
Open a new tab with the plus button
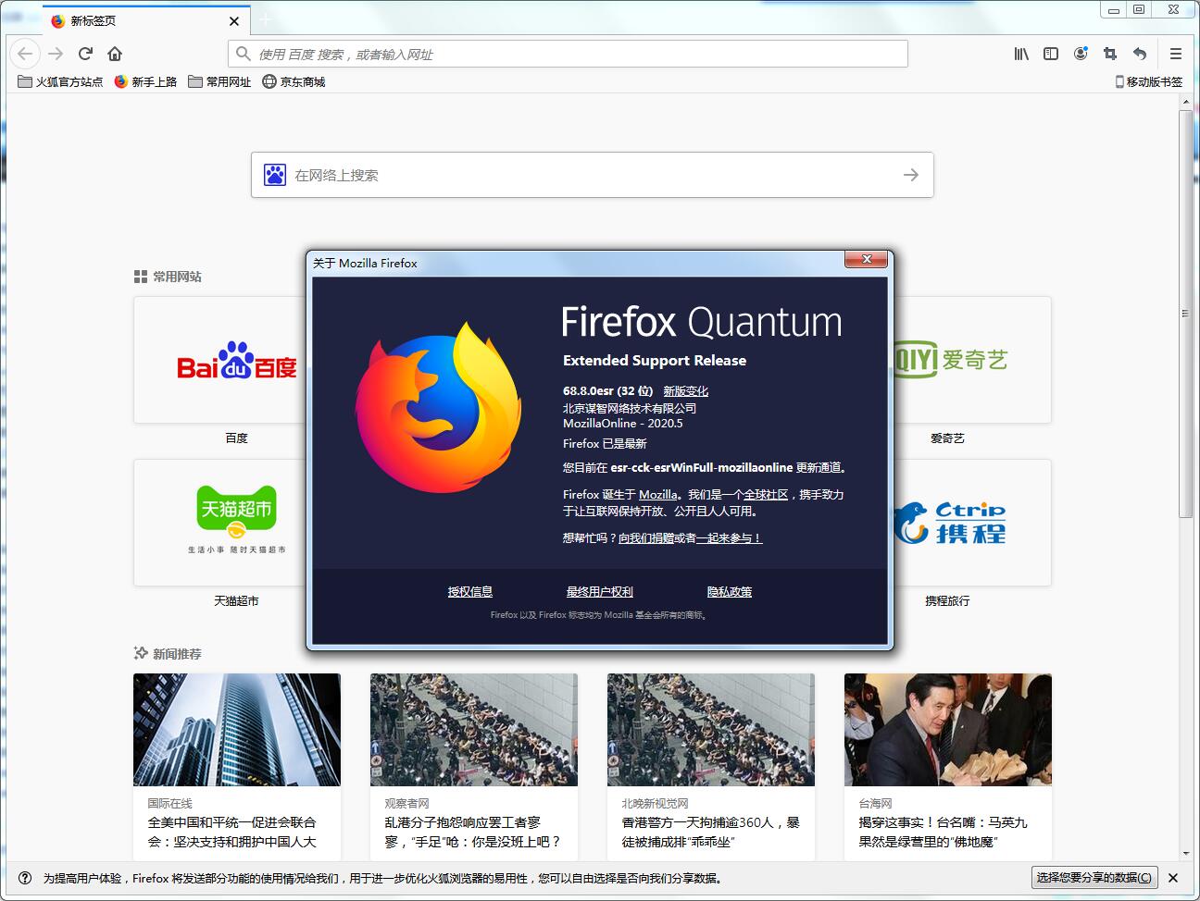pos(266,20)
